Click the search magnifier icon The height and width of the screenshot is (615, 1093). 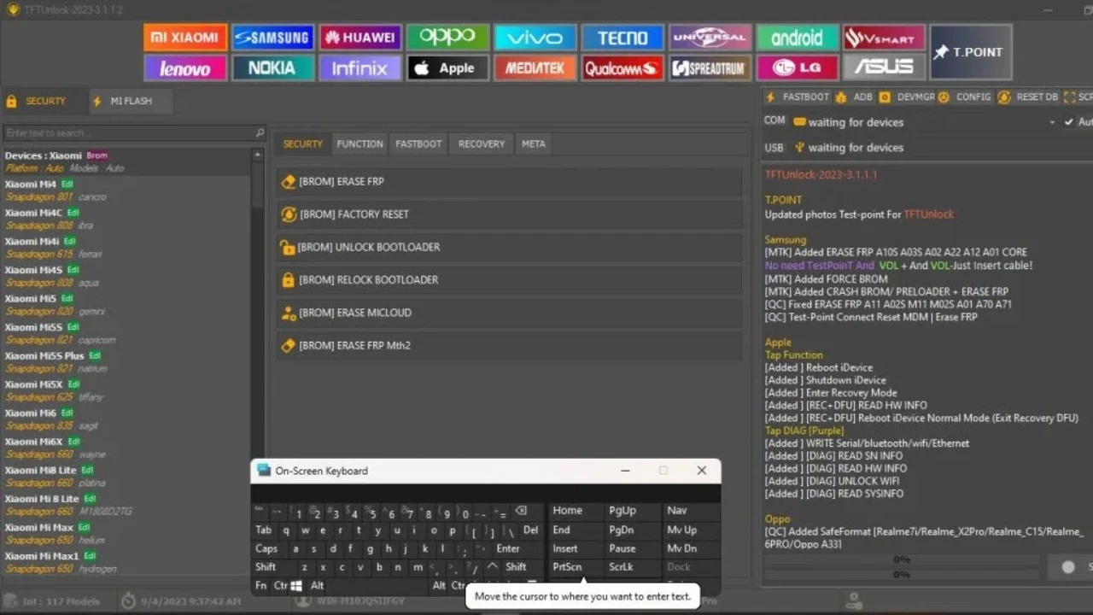pos(260,133)
